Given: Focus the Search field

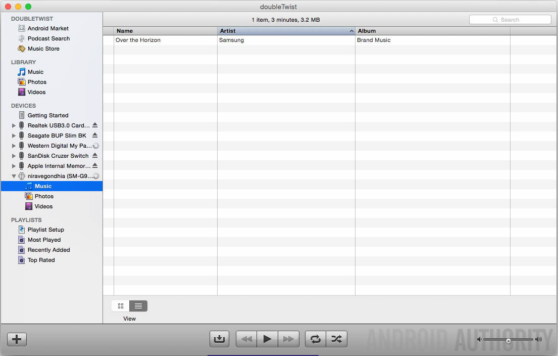Looking at the screenshot, I should click(x=510, y=20).
